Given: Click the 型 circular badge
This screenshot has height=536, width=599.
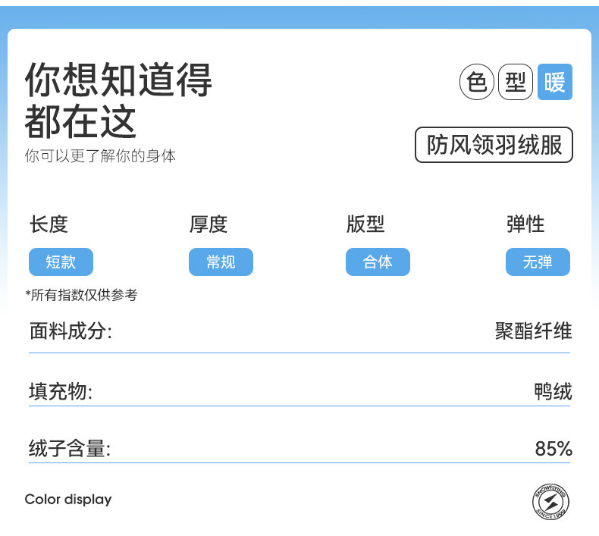Looking at the screenshot, I should pyautogui.click(x=516, y=82).
